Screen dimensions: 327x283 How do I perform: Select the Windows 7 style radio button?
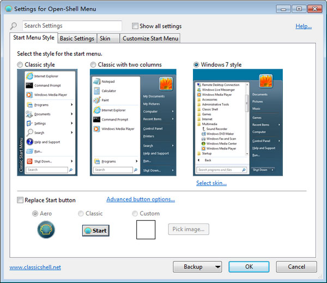click(x=196, y=65)
